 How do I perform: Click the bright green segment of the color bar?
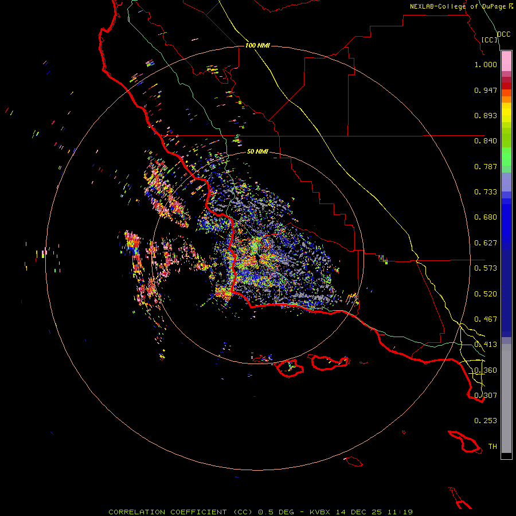[x=506, y=157]
